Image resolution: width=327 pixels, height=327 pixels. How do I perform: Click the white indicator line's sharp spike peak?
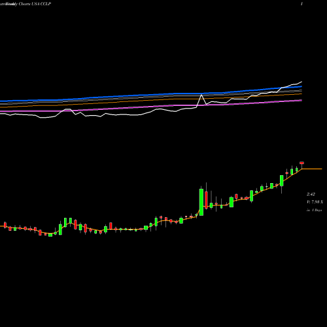click(201, 95)
